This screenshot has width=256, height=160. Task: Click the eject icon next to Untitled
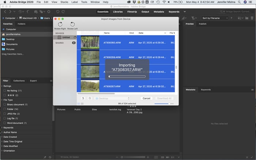pyautogui.click(x=75, y=37)
